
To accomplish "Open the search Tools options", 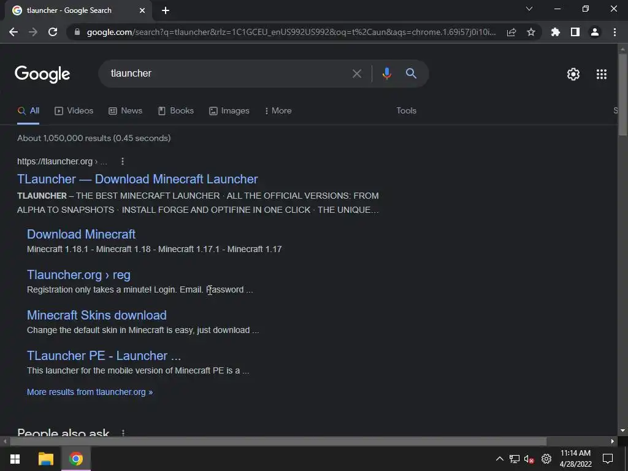I will click(x=406, y=111).
